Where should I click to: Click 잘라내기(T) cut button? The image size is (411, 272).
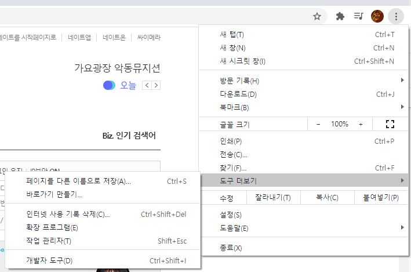[273, 198]
